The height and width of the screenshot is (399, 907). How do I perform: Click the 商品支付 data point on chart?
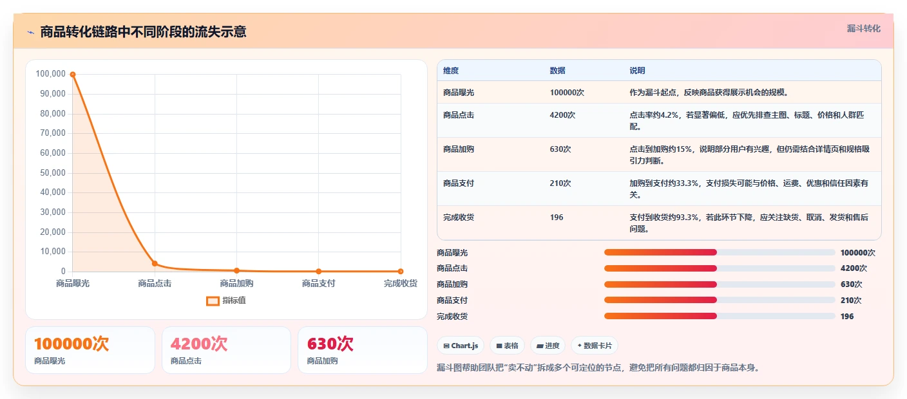pos(318,271)
